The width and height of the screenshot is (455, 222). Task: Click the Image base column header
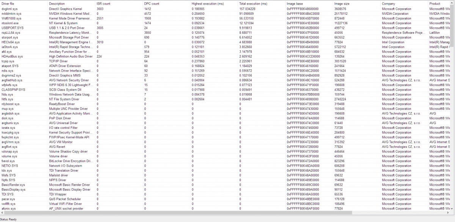(309, 3)
